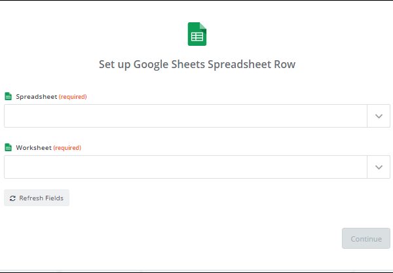Click the Sheets icon beside Spreadsheet label
This screenshot has width=393, height=273.
[x=8, y=96]
